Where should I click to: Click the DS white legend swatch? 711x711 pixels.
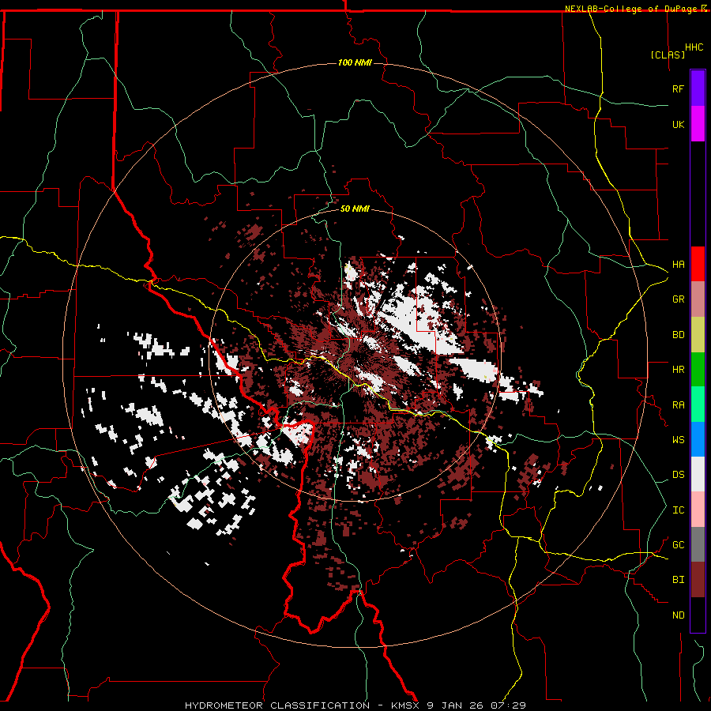click(698, 474)
